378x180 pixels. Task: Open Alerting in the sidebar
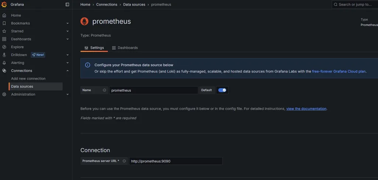[18, 63]
